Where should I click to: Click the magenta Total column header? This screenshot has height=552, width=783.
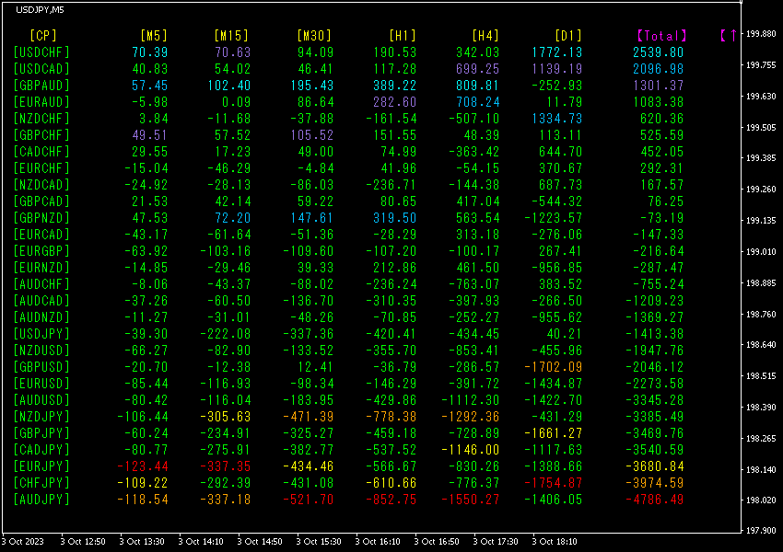pos(662,36)
